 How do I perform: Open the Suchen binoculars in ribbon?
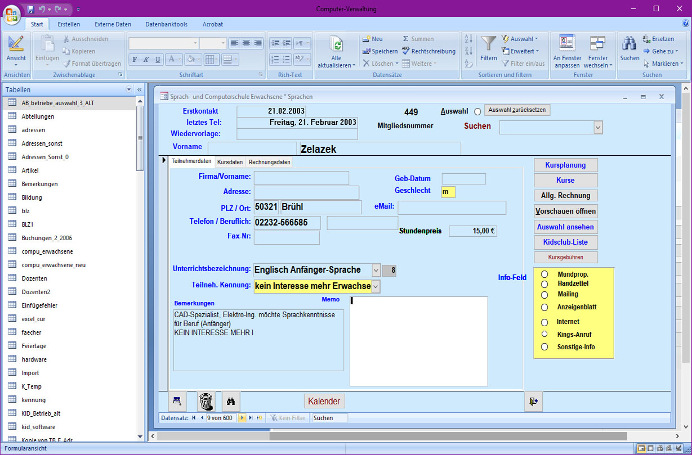pyautogui.click(x=630, y=49)
